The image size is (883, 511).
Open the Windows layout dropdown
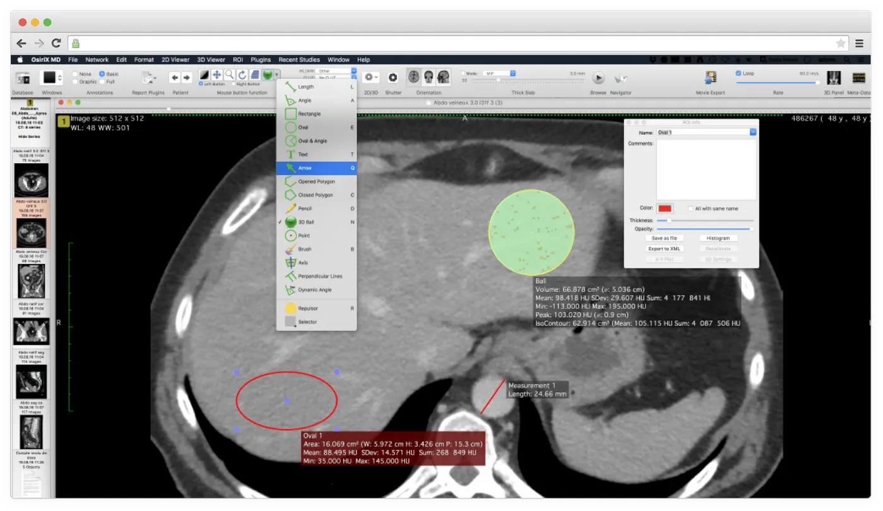coord(52,78)
